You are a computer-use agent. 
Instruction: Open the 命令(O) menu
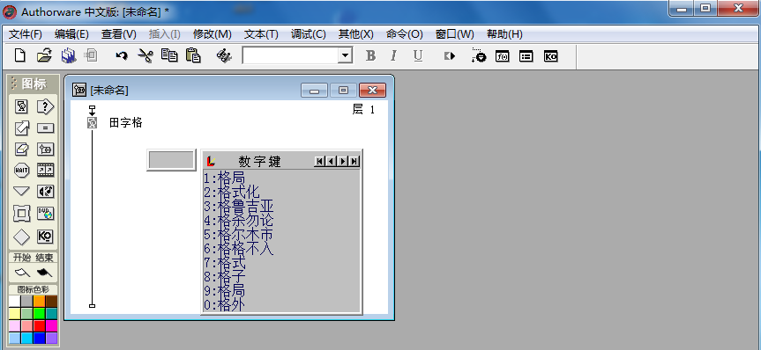coord(404,34)
